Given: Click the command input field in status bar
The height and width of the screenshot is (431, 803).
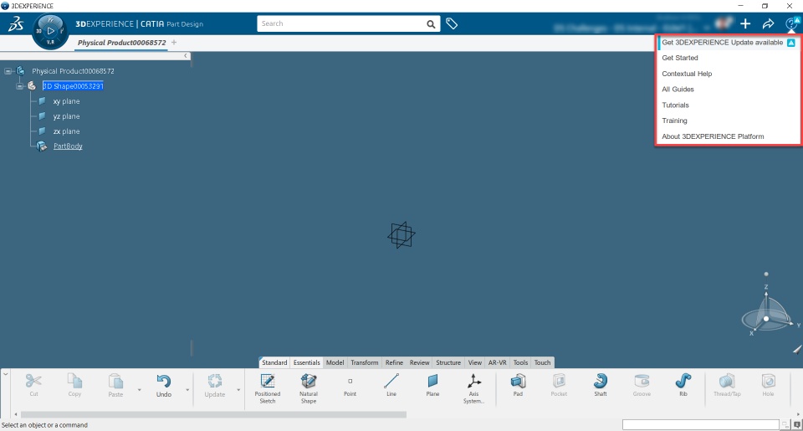Looking at the screenshot, I should [700, 425].
